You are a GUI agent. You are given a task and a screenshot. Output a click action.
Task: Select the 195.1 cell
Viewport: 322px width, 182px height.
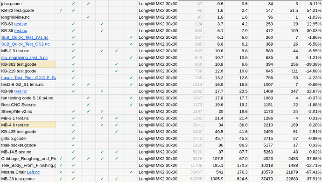coord(214,165)
